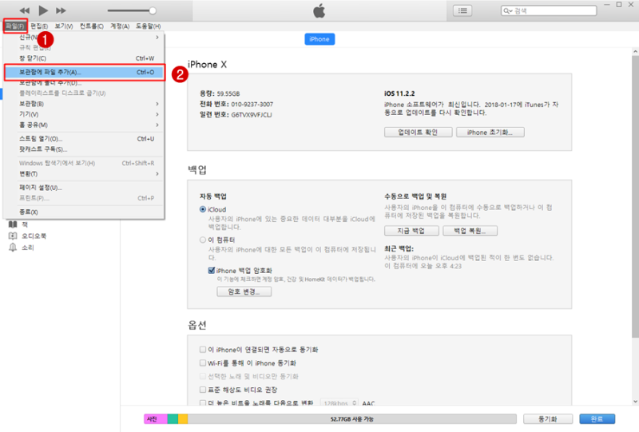Click the 검색 search input field
The width and height of the screenshot is (639, 432).
[x=549, y=11]
